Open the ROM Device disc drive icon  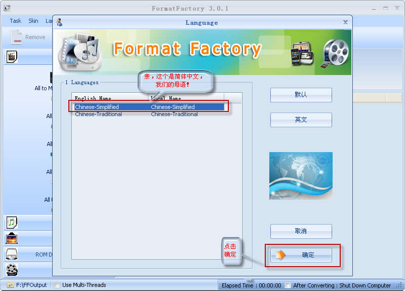click(x=12, y=254)
